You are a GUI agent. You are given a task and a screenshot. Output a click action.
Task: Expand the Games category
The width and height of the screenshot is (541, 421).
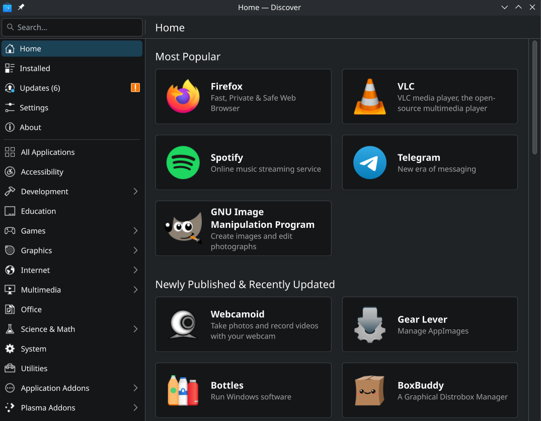(x=135, y=230)
